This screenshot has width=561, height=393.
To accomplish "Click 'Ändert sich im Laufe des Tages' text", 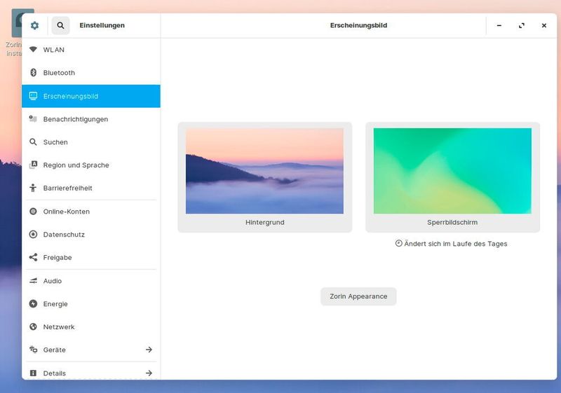I will 455,244.
